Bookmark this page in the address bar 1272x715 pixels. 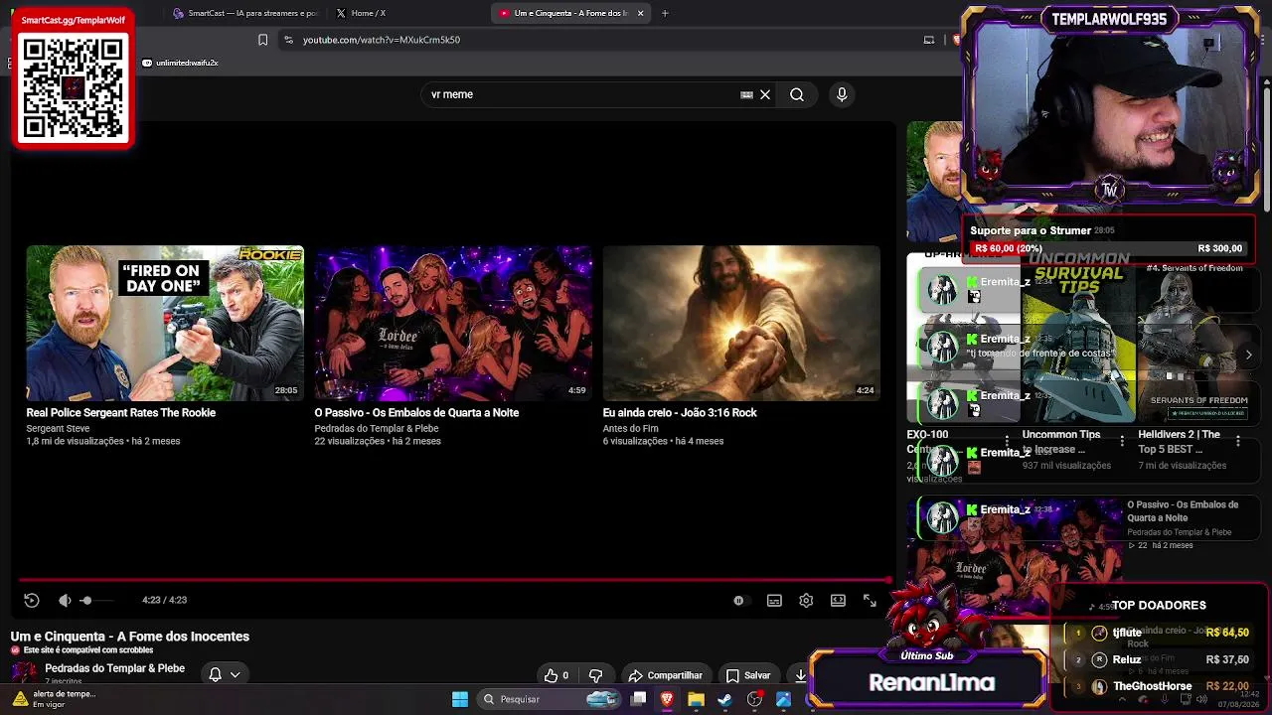(x=262, y=40)
